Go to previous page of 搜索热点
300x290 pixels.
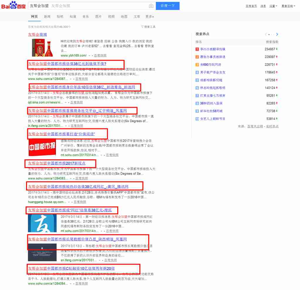tap(266, 34)
